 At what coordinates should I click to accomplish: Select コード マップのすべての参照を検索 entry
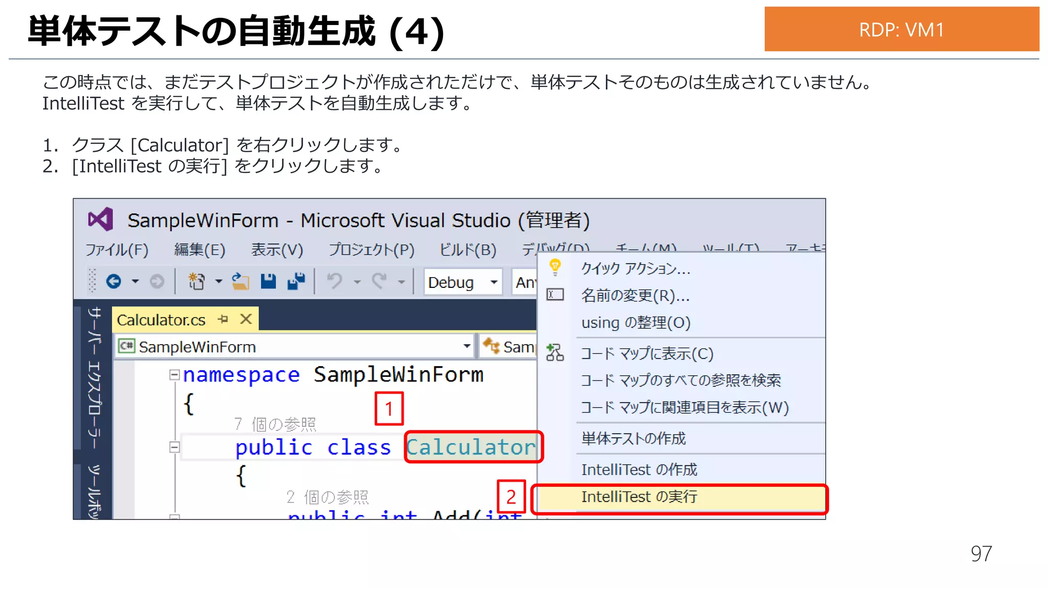(x=682, y=380)
